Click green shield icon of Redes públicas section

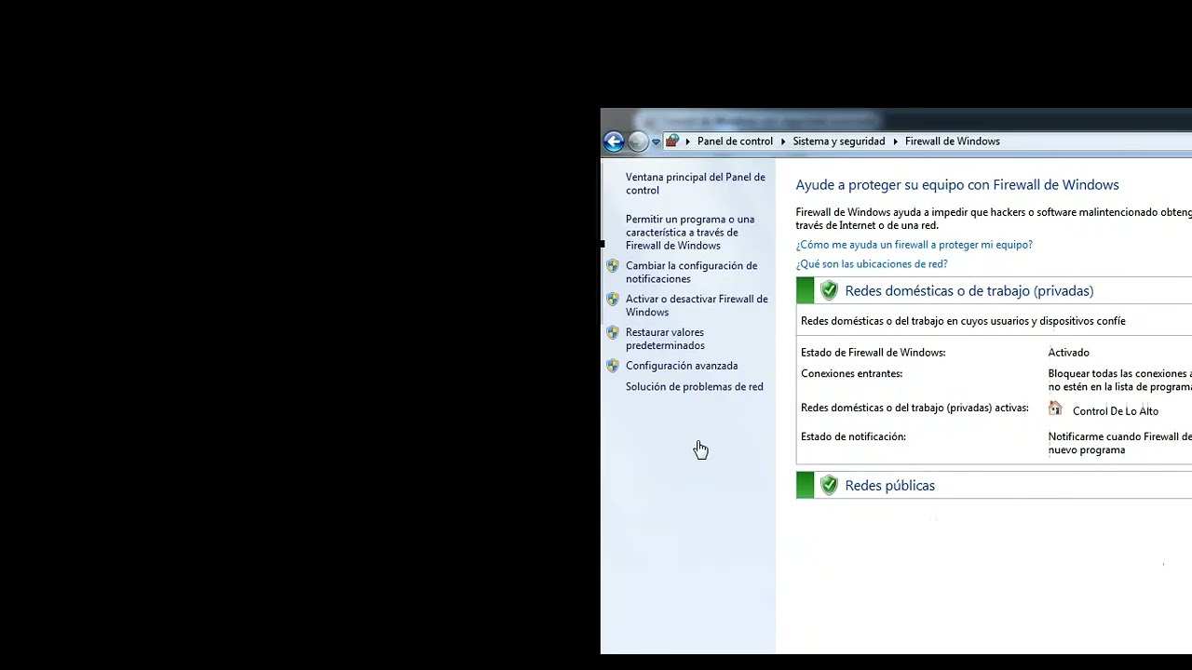pyautogui.click(x=829, y=485)
